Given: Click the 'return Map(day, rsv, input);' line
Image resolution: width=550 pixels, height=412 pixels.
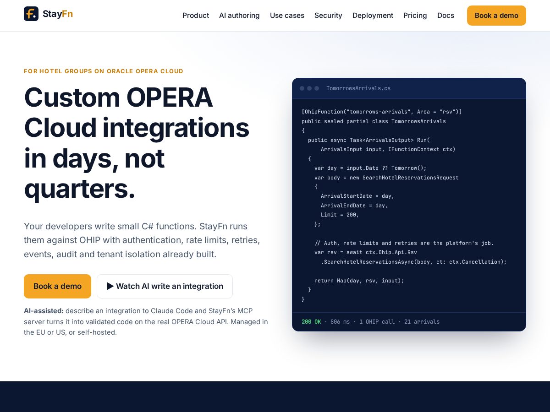Looking at the screenshot, I should [x=359, y=281].
